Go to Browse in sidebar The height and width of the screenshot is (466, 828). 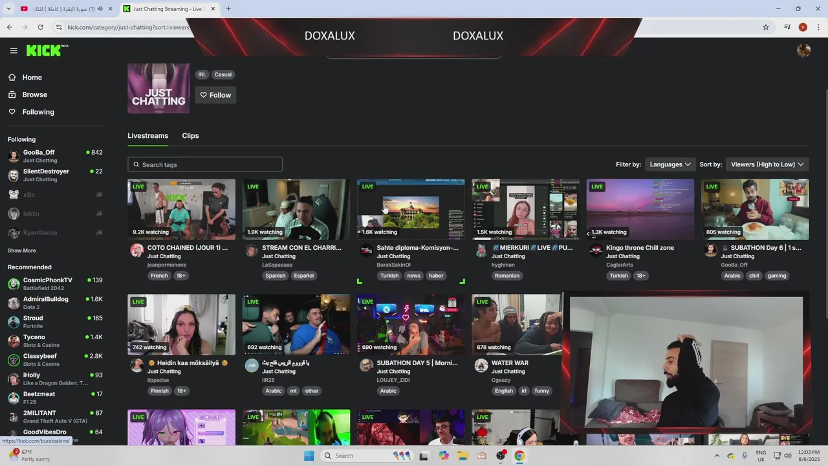pyautogui.click(x=27, y=94)
